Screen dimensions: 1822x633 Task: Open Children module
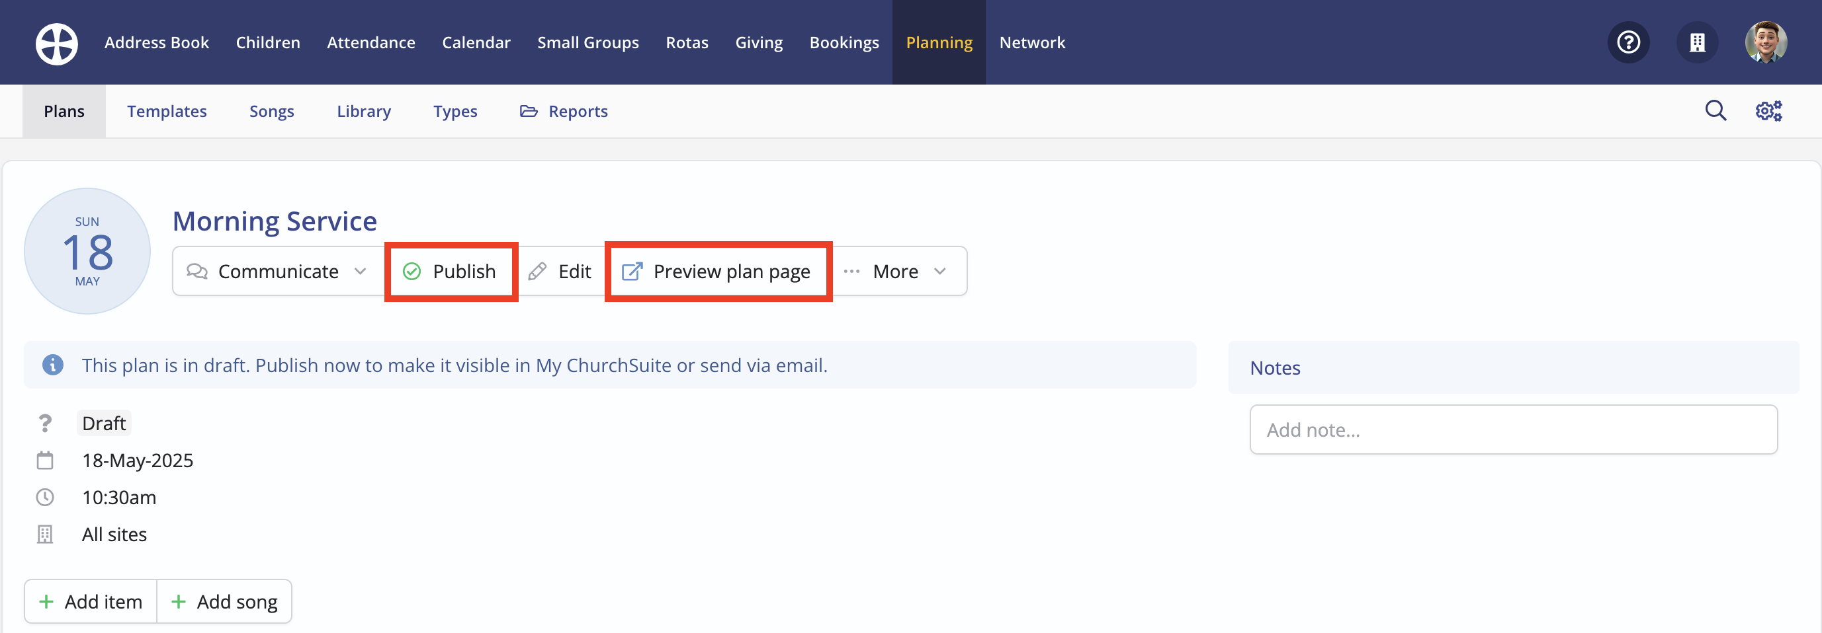(x=268, y=42)
